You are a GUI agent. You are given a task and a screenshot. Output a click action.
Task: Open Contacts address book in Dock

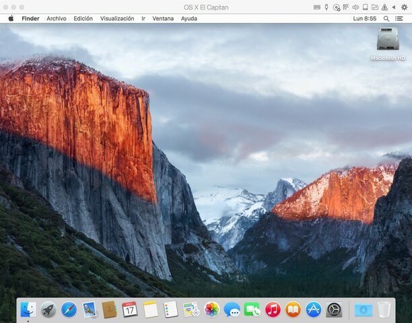click(109, 310)
